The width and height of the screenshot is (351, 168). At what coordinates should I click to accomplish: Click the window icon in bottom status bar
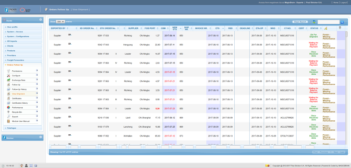pos(36,165)
